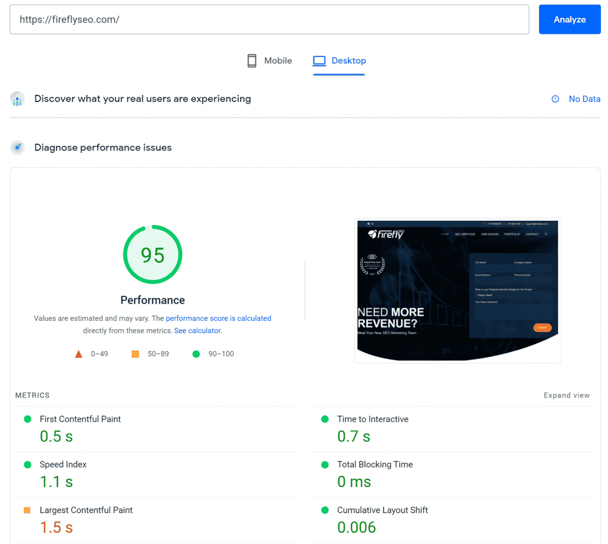Open the performance score is calculated link
The height and width of the screenshot is (544, 608).
tap(218, 318)
